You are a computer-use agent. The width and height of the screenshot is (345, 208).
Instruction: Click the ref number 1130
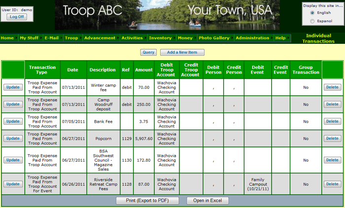pos(127,160)
